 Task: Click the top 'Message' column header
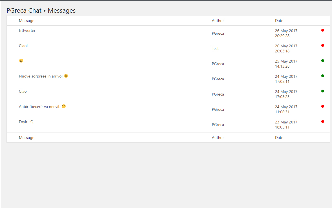(x=27, y=21)
